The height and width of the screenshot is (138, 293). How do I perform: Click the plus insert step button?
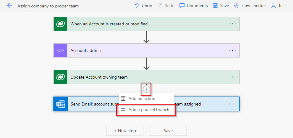pyautogui.click(x=146, y=89)
